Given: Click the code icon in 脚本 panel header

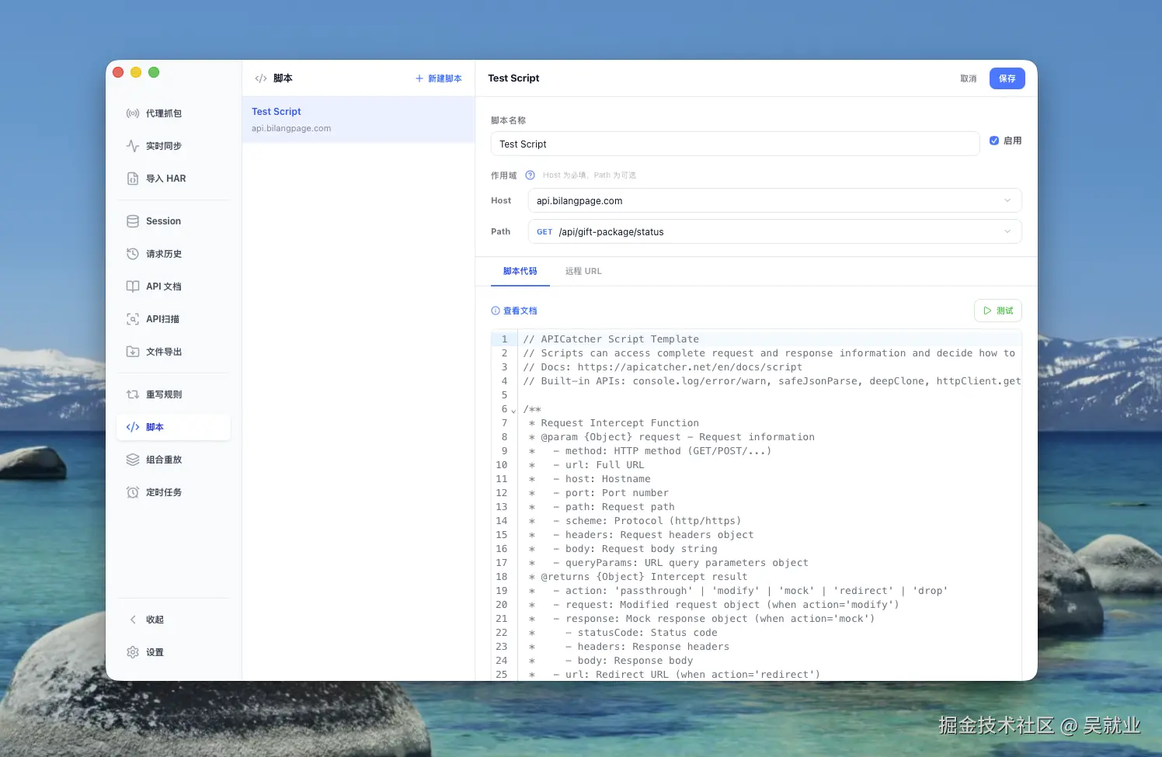Looking at the screenshot, I should (261, 78).
